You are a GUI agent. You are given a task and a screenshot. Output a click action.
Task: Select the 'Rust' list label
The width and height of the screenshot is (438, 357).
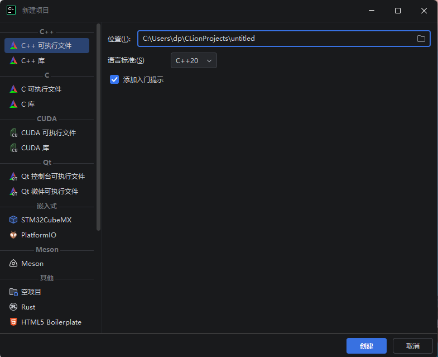tap(28, 307)
